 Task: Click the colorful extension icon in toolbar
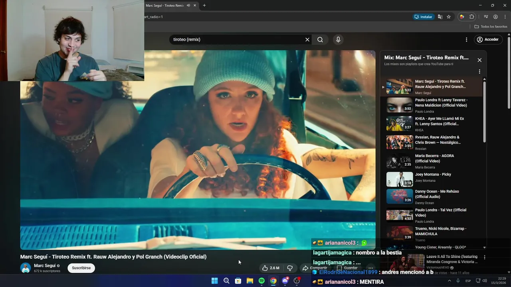coord(462,17)
